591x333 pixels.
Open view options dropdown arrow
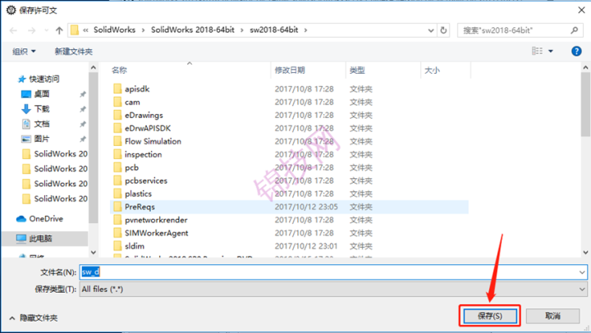pos(551,51)
